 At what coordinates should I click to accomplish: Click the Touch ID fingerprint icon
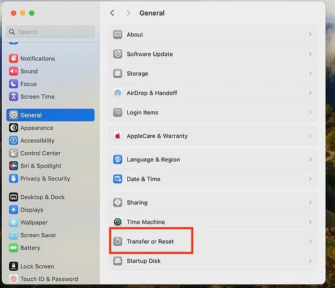click(13, 279)
